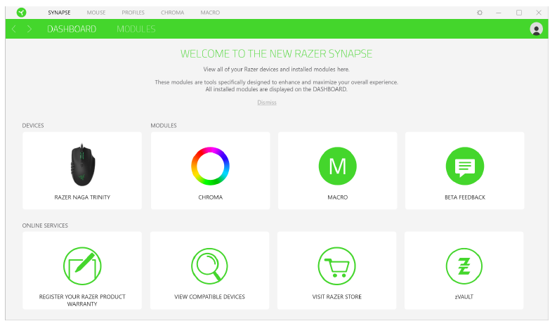
Task: Click the CHROMA card label
Action: 210,197
